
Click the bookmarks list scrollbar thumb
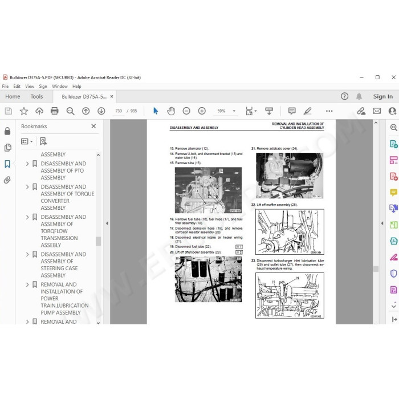[x=98, y=241]
